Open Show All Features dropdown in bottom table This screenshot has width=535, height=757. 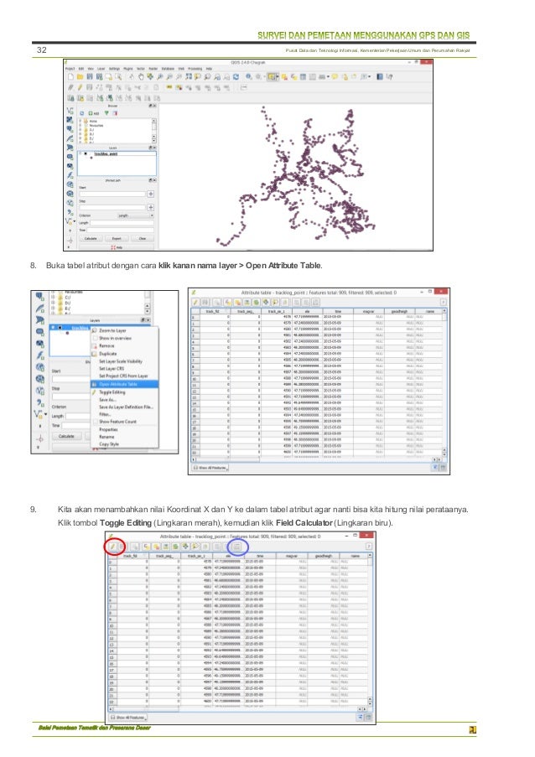pos(128,718)
